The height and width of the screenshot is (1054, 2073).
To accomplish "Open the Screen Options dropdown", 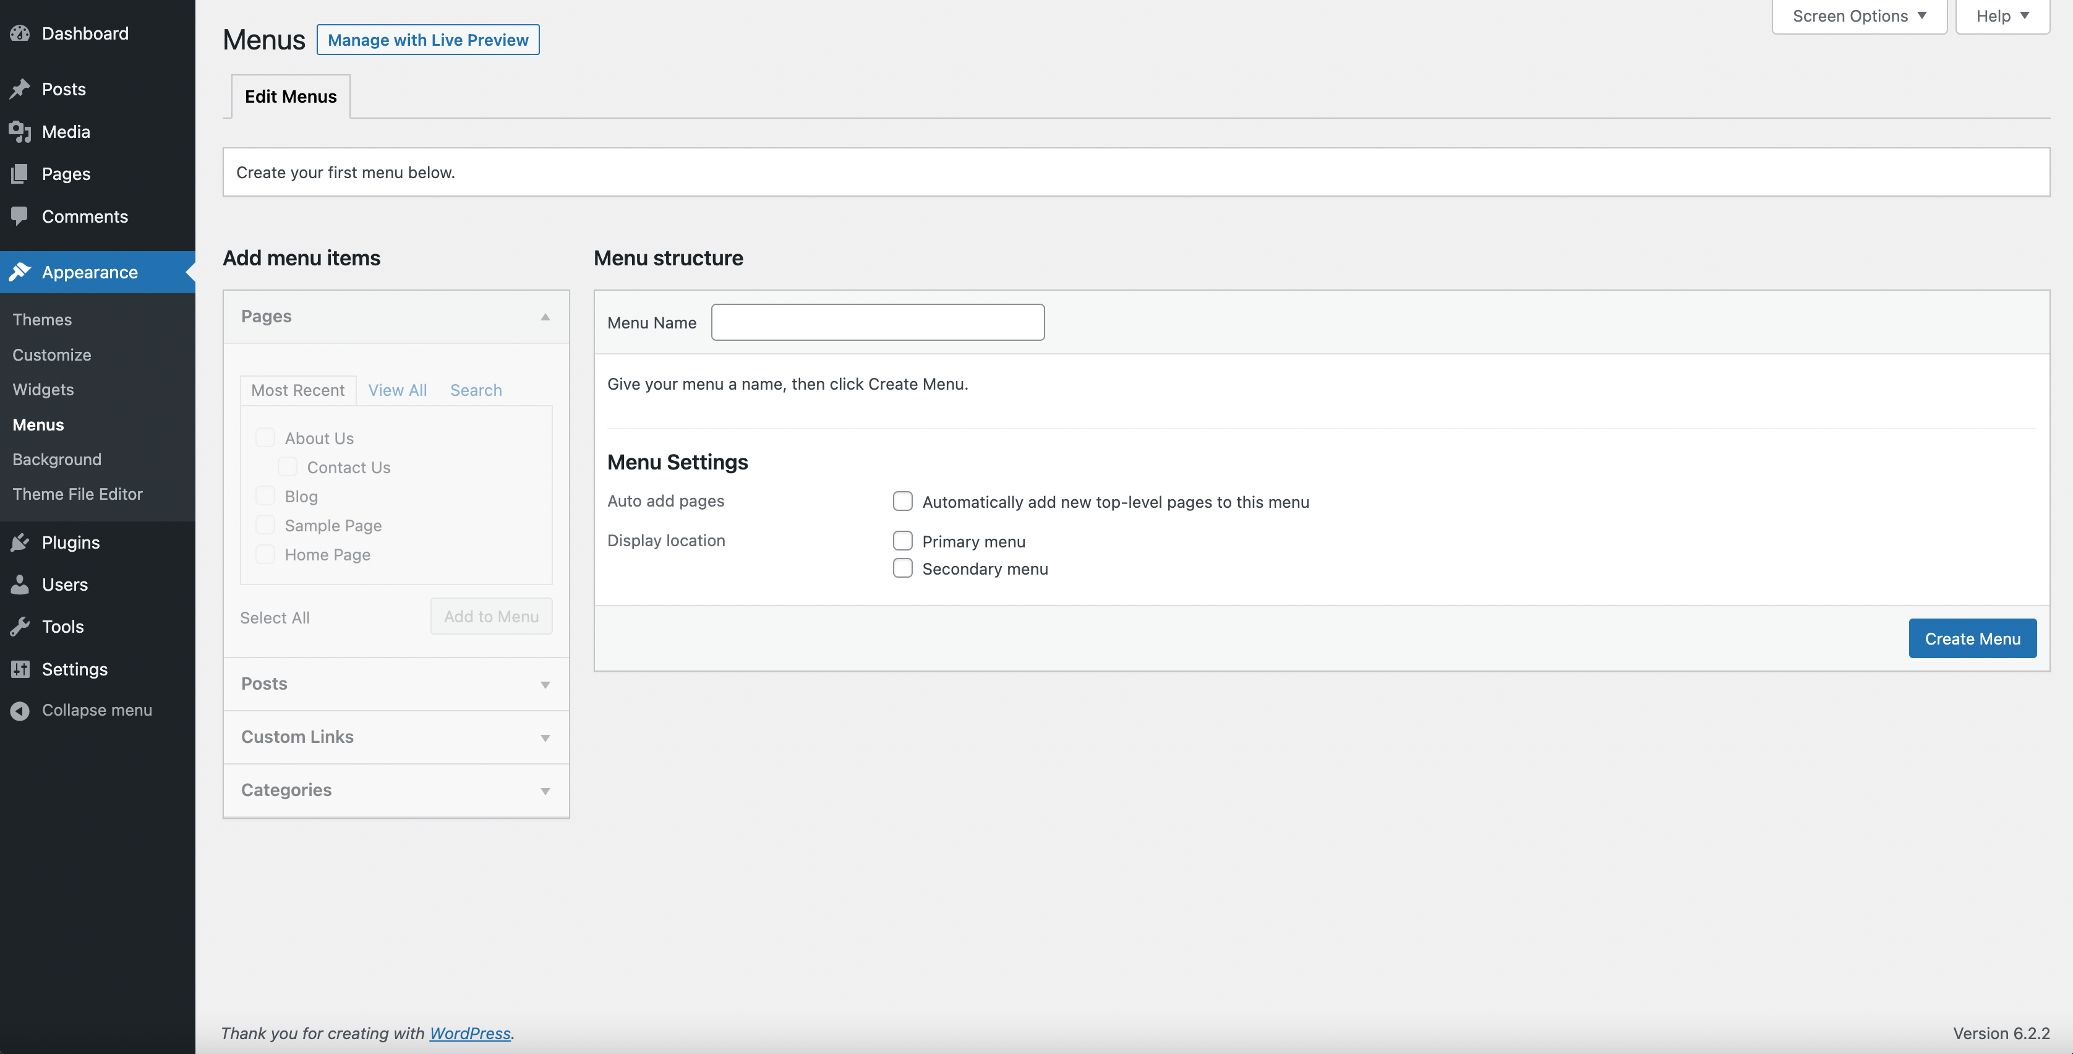I will (x=1858, y=16).
